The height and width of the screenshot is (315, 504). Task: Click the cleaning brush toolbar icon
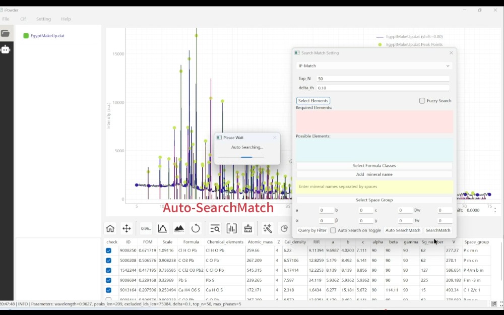tap(248, 228)
